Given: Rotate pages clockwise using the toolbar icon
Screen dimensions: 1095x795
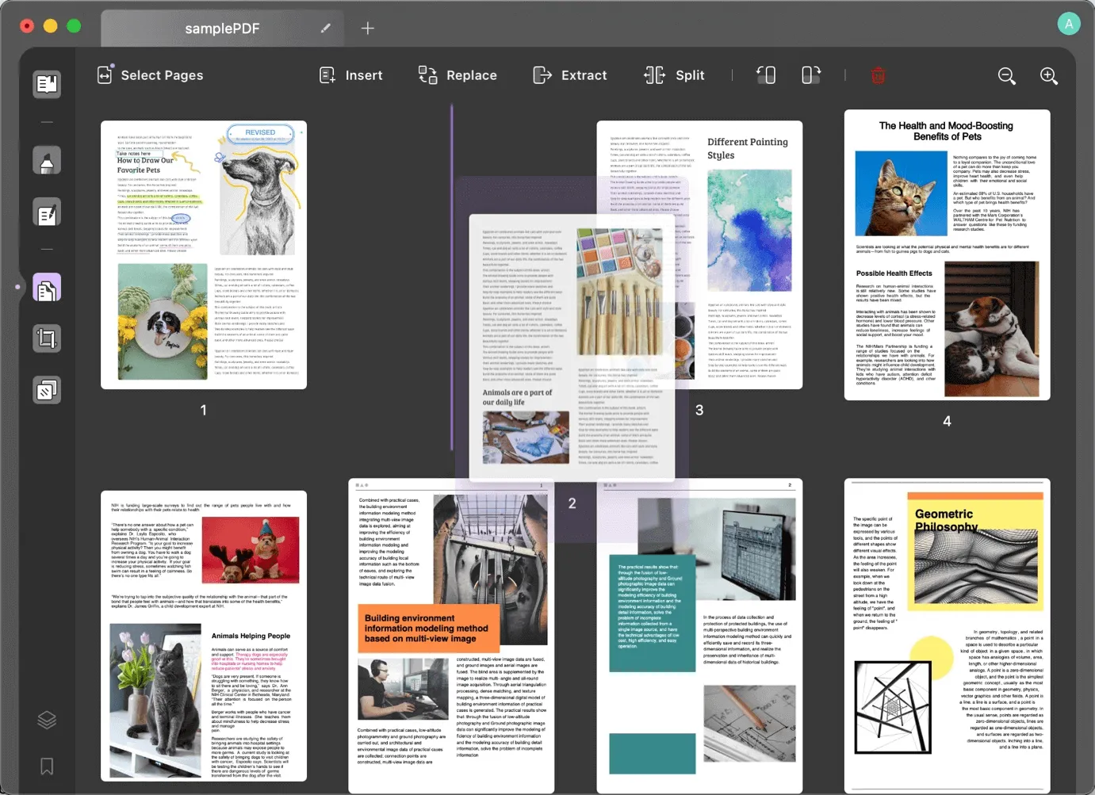Looking at the screenshot, I should [810, 75].
